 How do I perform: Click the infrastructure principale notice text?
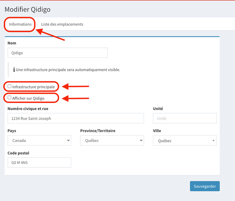tap(68, 70)
